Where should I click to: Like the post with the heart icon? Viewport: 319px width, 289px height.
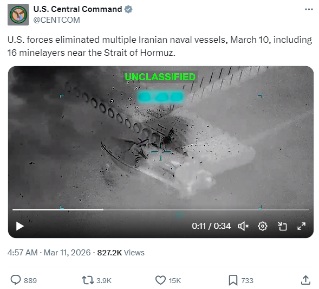coord(160,280)
